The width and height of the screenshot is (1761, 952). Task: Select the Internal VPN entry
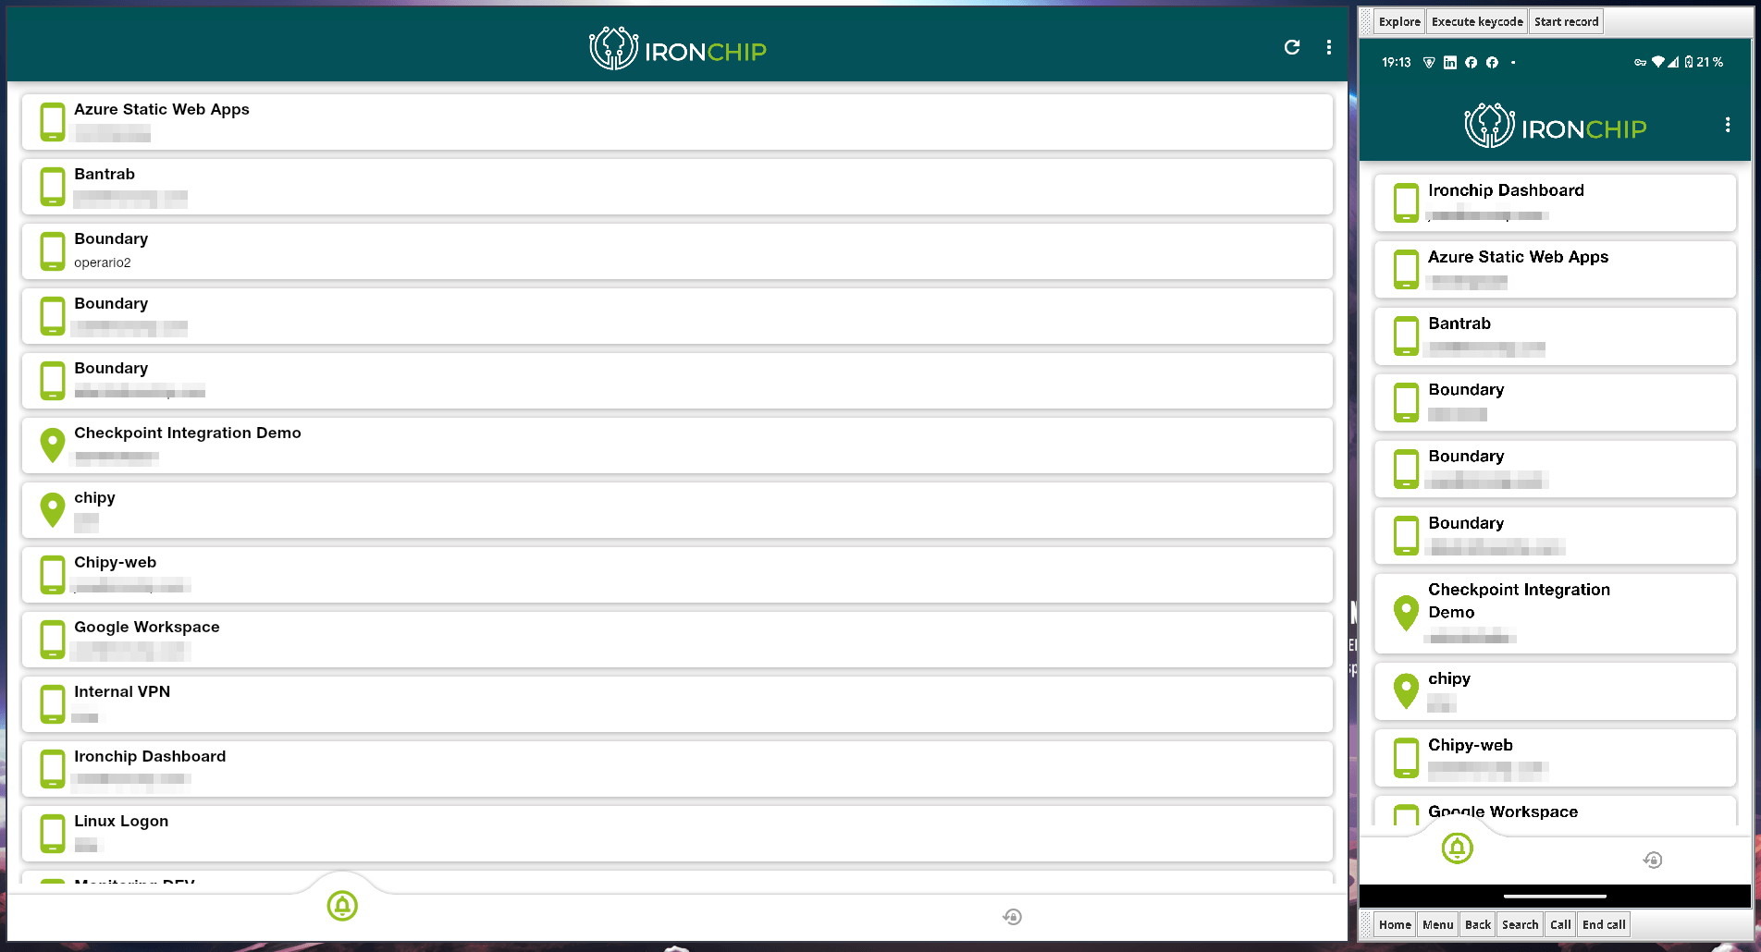pyautogui.click(x=677, y=704)
